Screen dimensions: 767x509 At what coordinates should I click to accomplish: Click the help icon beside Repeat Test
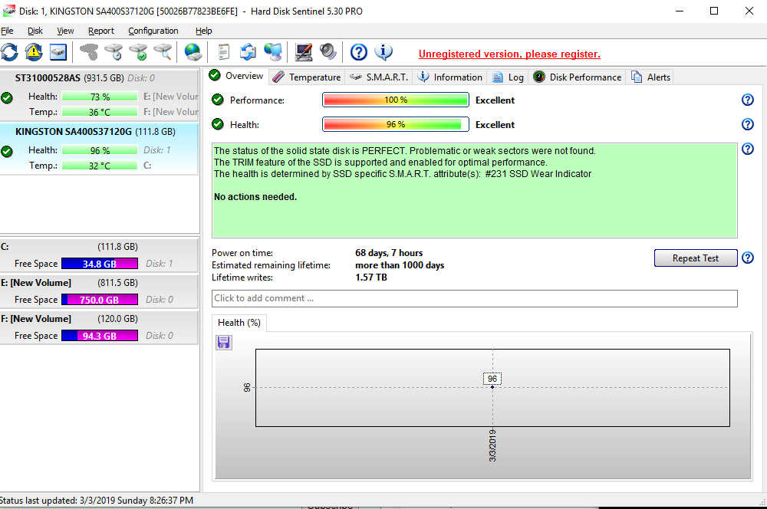pyautogui.click(x=747, y=258)
